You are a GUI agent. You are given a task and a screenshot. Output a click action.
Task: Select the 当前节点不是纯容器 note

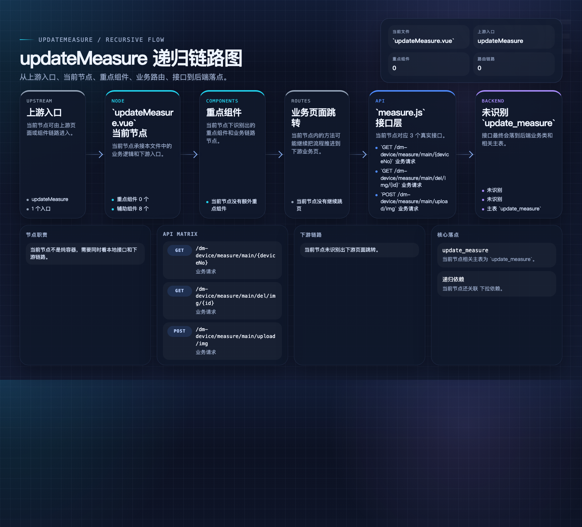pos(85,253)
